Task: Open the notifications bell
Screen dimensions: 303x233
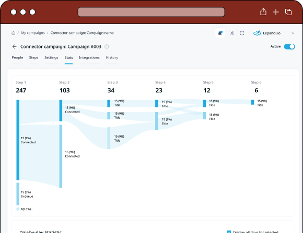Action: [220, 33]
